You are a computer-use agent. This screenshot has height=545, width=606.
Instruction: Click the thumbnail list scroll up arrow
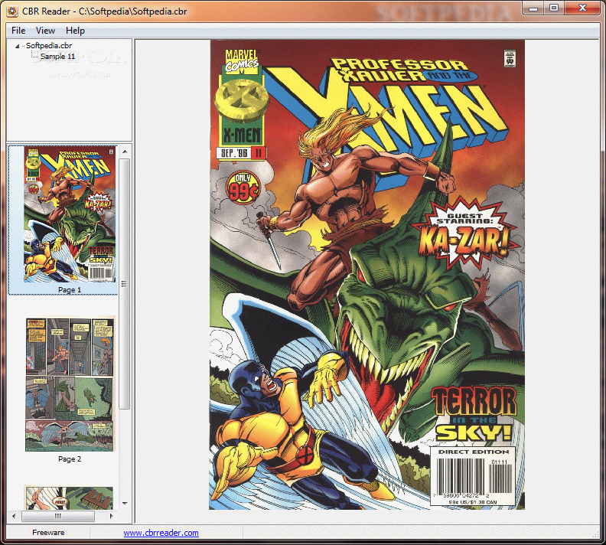[x=125, y=152]
